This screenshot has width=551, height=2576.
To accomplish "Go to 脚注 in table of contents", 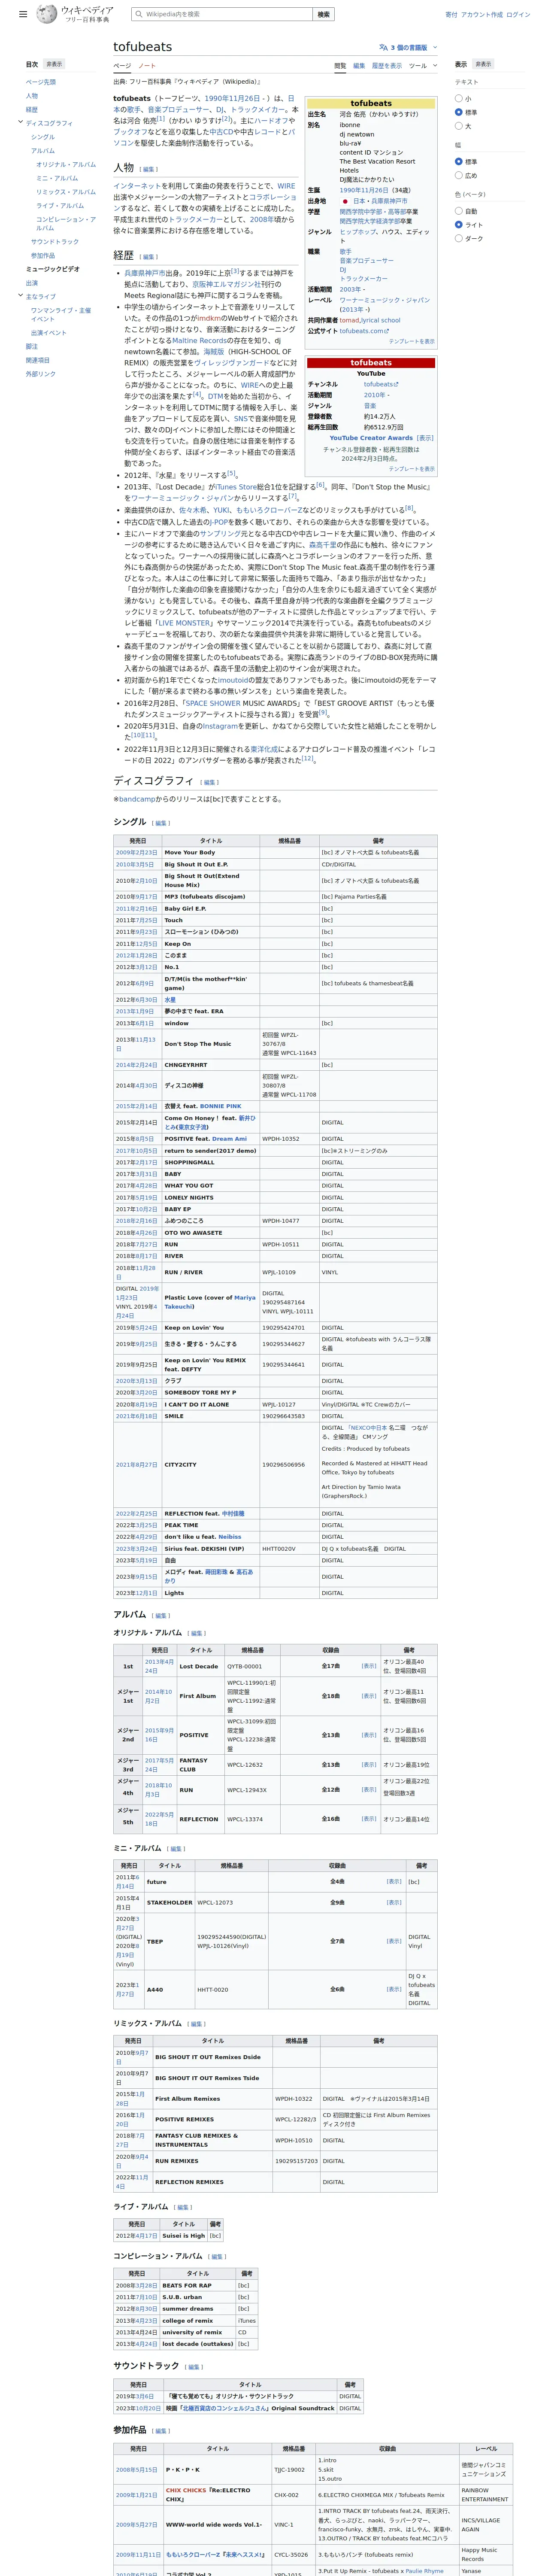I will 32,346.
